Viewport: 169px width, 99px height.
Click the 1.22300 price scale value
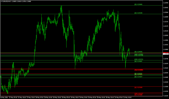[x=166, y=17]
